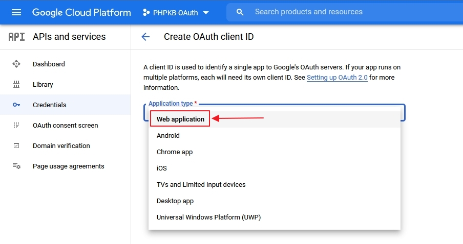Image resolution: width=463 pixels, height=244 pixels.
Task: Open the Setting up OAuth 2.0 link
Action: click(x=337, y=78)
